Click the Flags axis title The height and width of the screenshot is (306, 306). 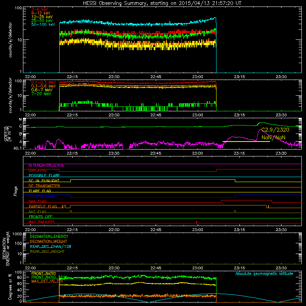(x=16, y=191)
